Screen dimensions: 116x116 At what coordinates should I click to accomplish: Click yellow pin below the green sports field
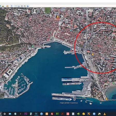tap(58, 17)
